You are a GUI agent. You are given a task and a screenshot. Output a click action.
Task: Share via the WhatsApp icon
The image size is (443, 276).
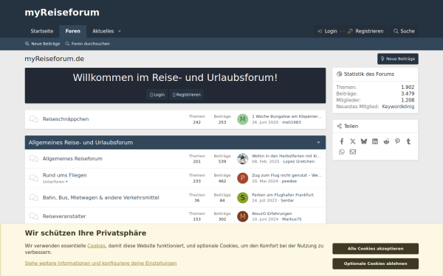pyautogui.click(x=342, y=152)
